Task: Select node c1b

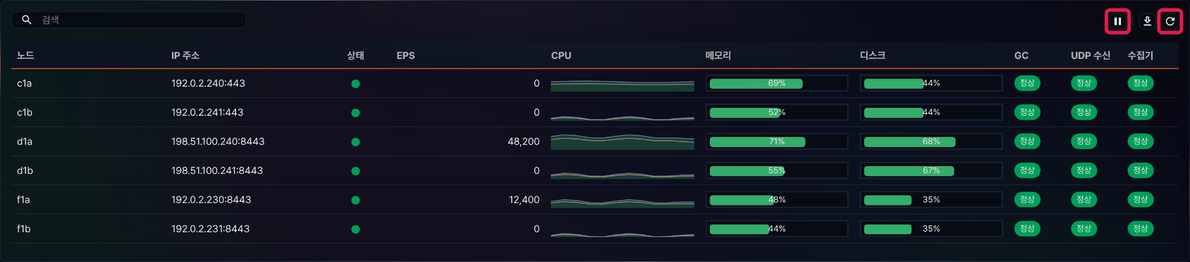Action: pos(24,113)
